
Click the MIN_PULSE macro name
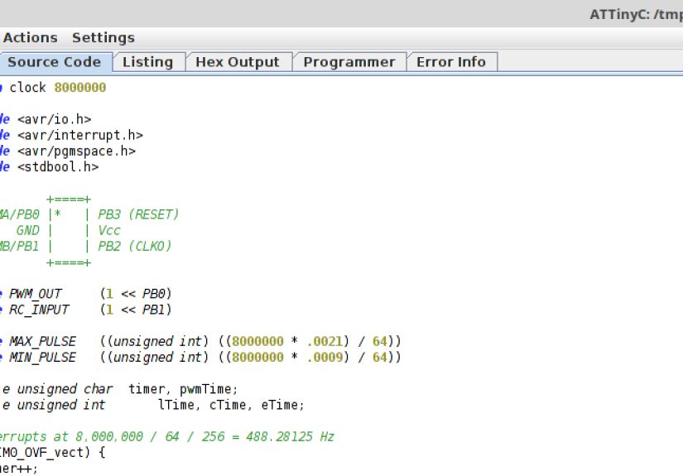[43, 358]
